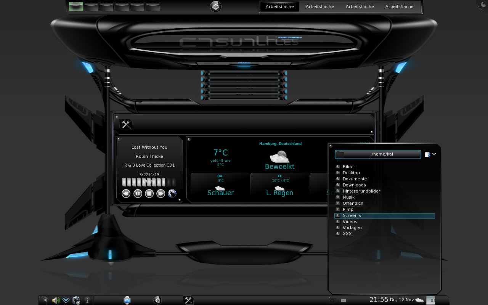
Task: Expand the system tray arrow in bottom panel
Action: (x=45, y=300)
